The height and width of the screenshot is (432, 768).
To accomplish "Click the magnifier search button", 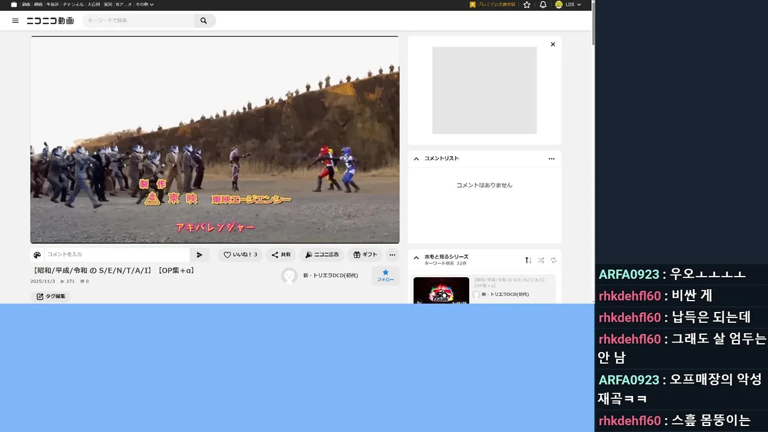I will pos(203,20).
